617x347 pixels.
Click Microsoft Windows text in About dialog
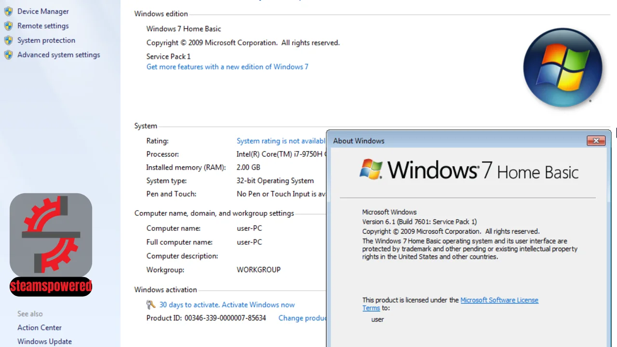coord(389,212)
